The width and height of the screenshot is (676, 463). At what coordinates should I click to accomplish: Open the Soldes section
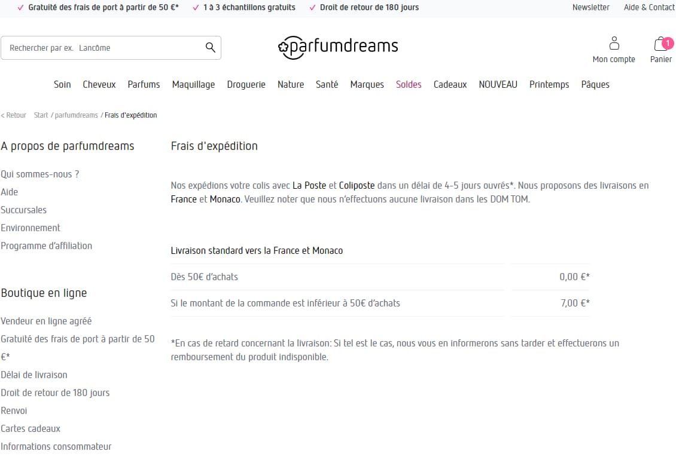(x=409, y=84)
